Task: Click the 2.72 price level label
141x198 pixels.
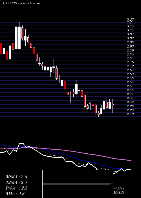Action: tap(130, 66)
